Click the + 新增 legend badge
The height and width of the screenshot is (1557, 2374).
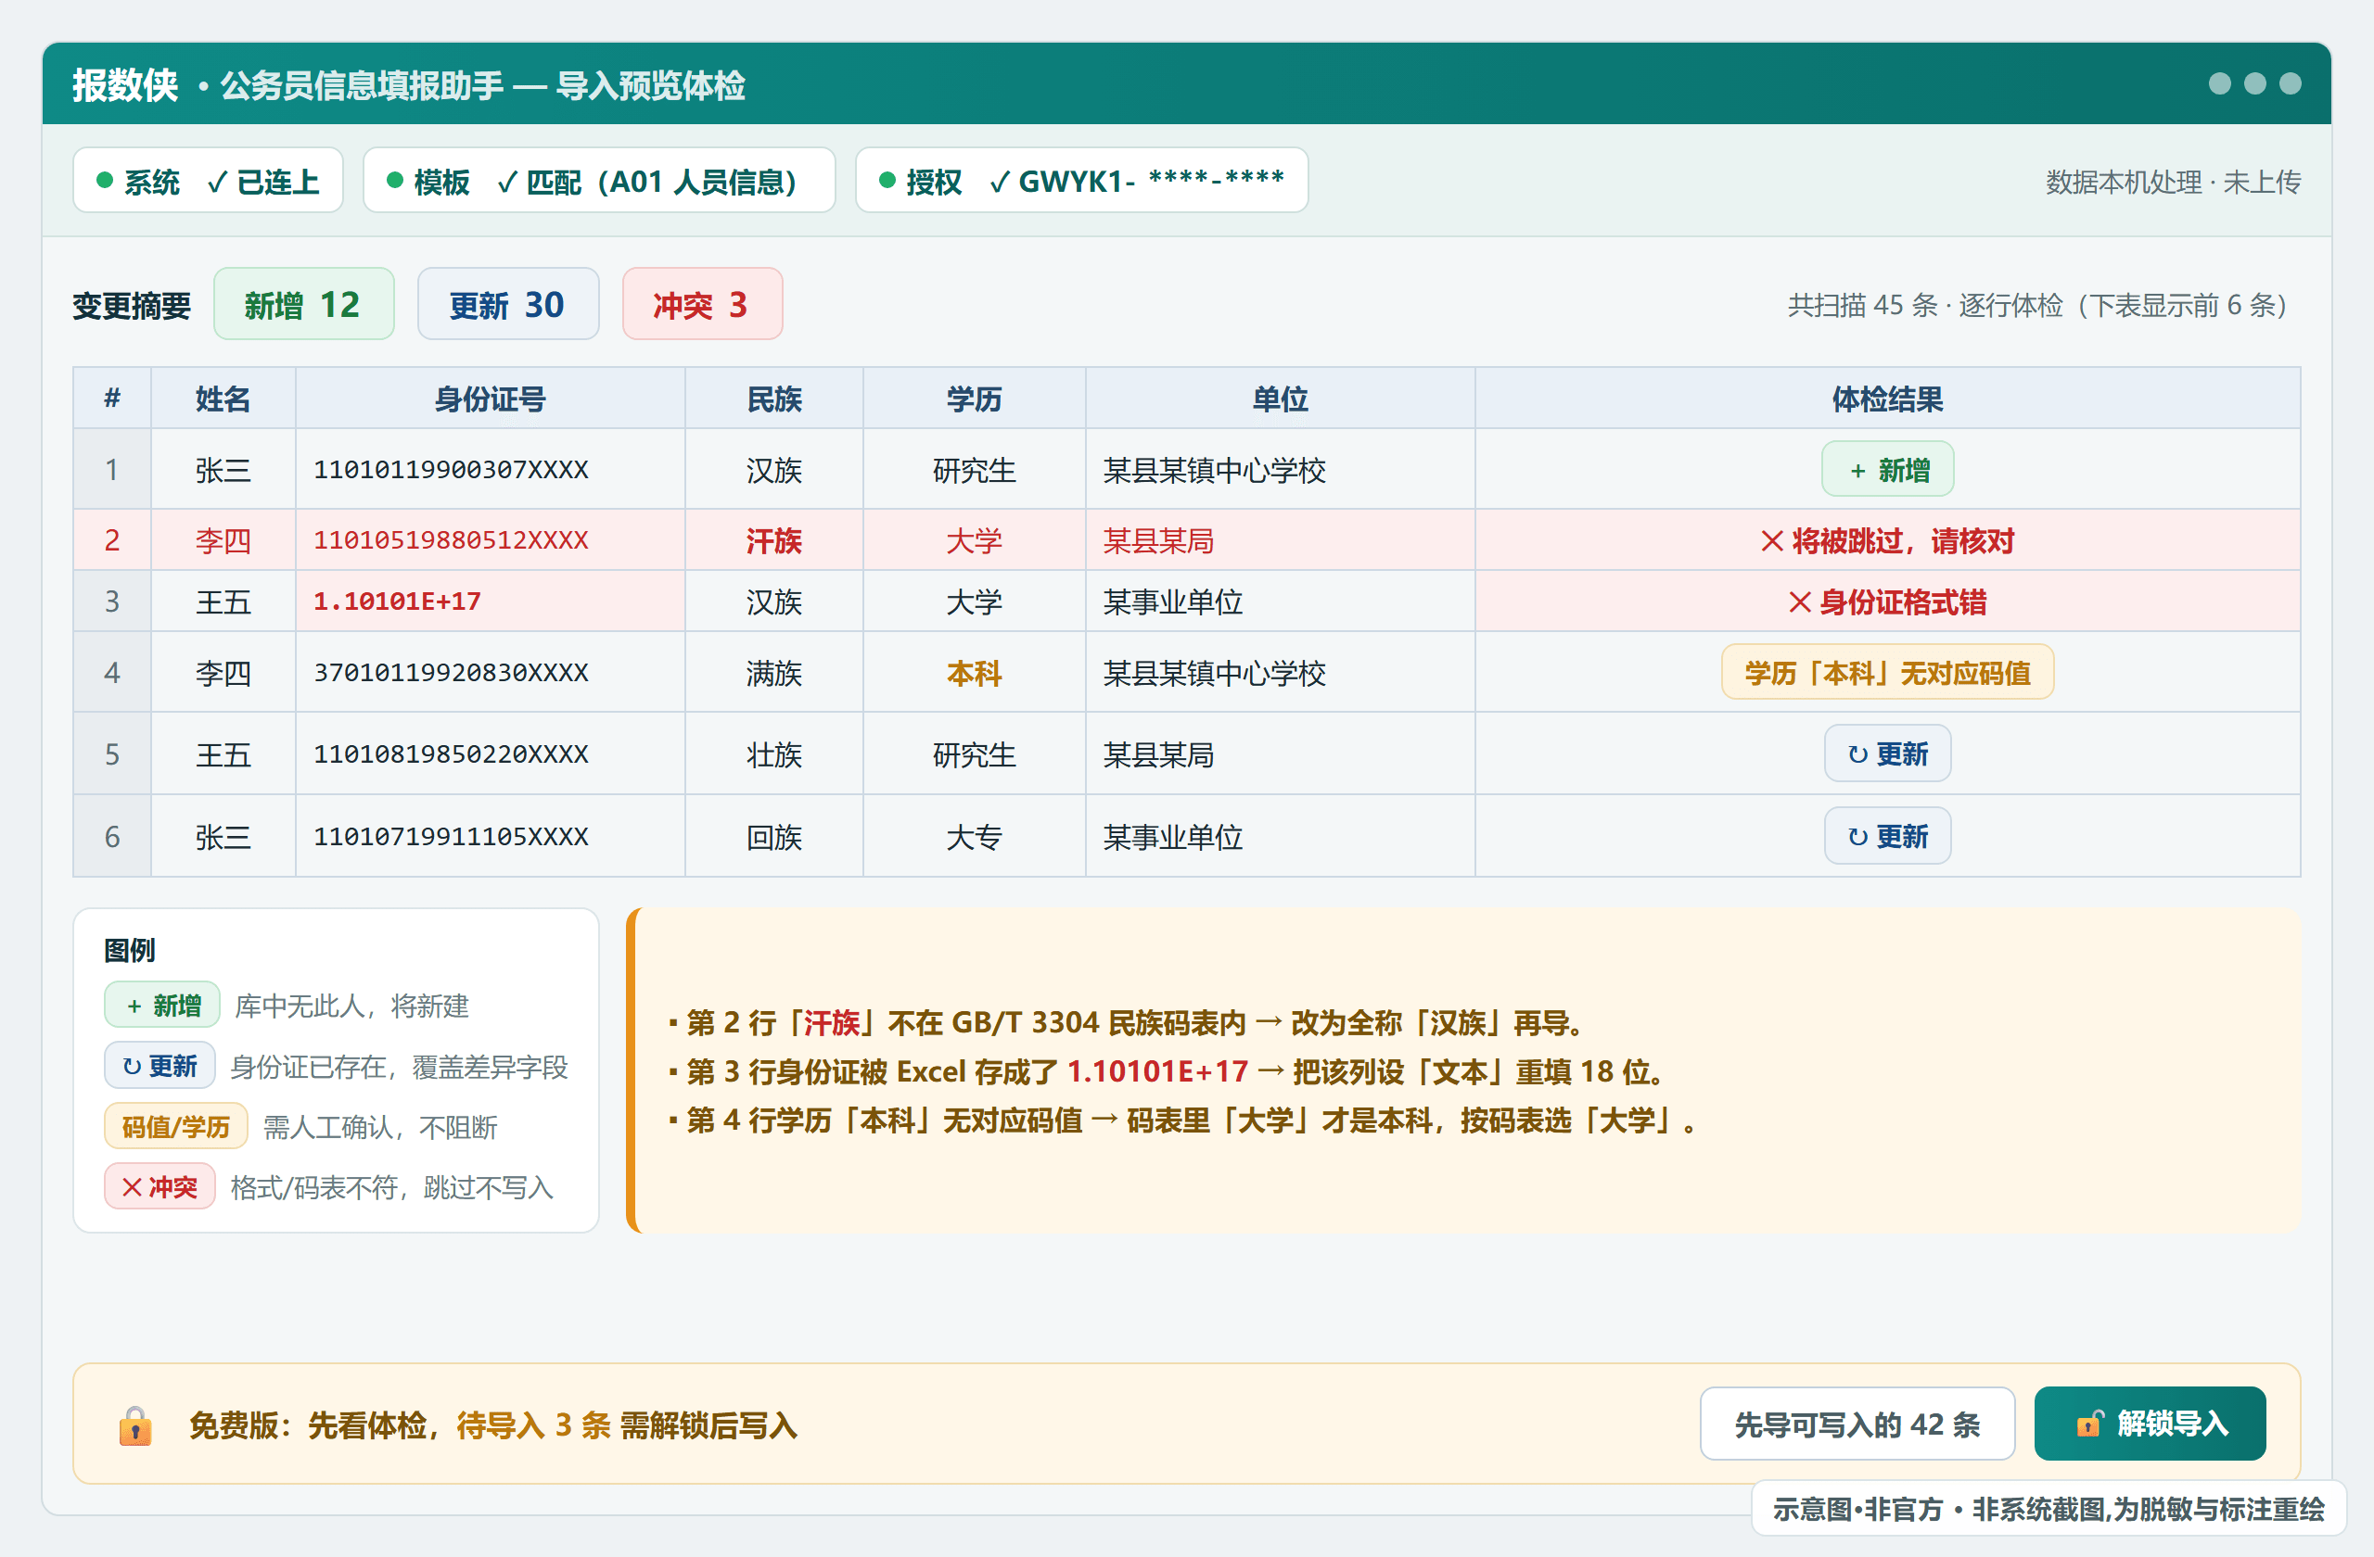click(161, 1005)
